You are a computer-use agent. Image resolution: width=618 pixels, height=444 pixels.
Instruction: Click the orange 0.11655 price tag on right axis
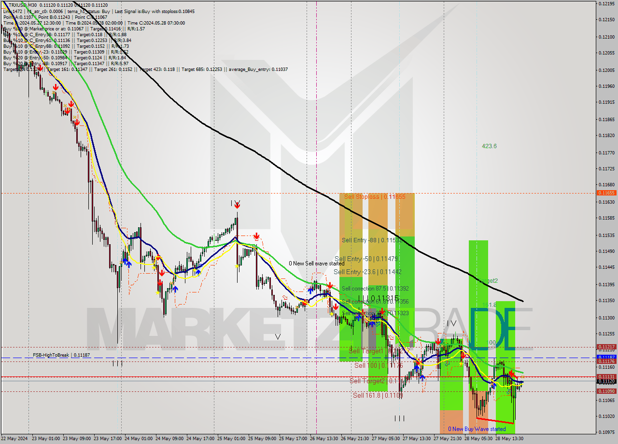click(607, 193)
